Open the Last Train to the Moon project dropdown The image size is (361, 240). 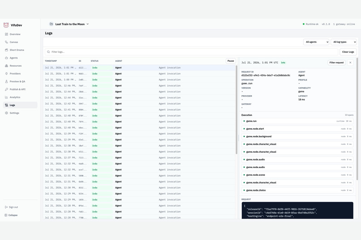(69, 24)
